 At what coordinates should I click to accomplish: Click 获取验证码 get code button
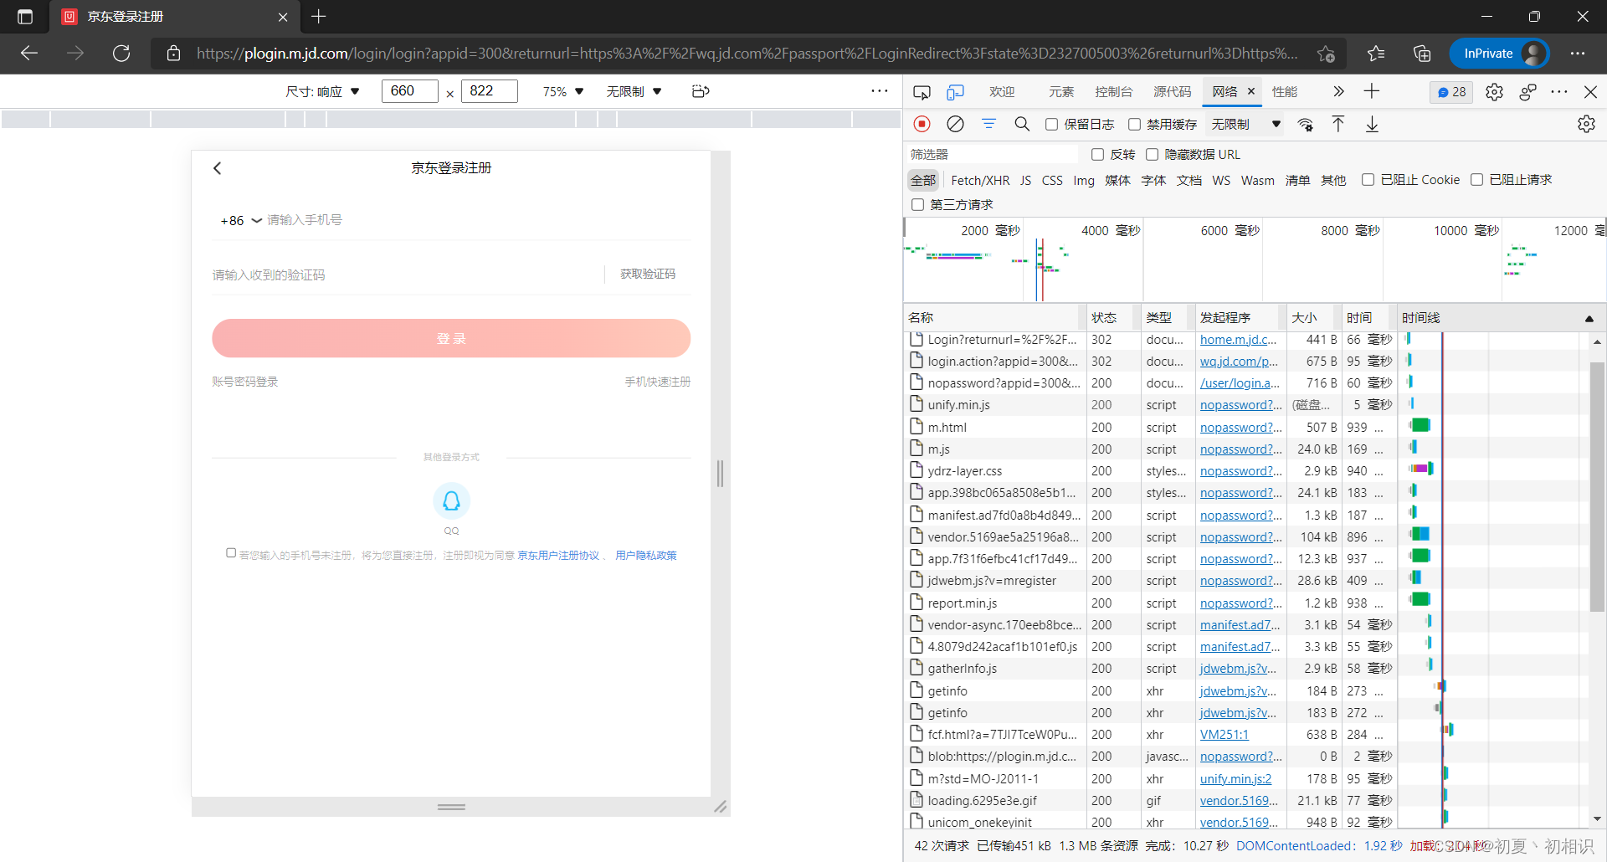tap(648, 275)
